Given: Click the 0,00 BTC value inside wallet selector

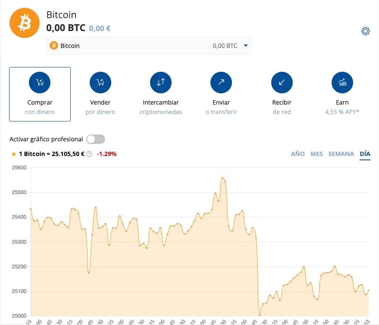Looking at the screenshot, I should click(225, 46).
